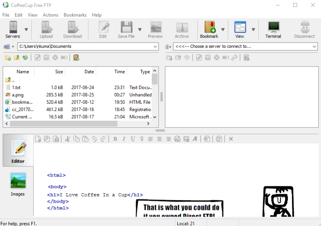Sort local files by Size column

coord(50,72)
